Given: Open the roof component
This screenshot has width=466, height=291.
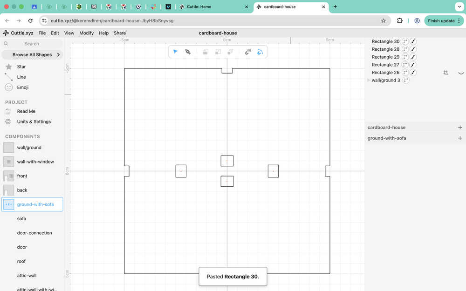Looking at the screenshot, I should pyautogui.click(x=32, y=261).
